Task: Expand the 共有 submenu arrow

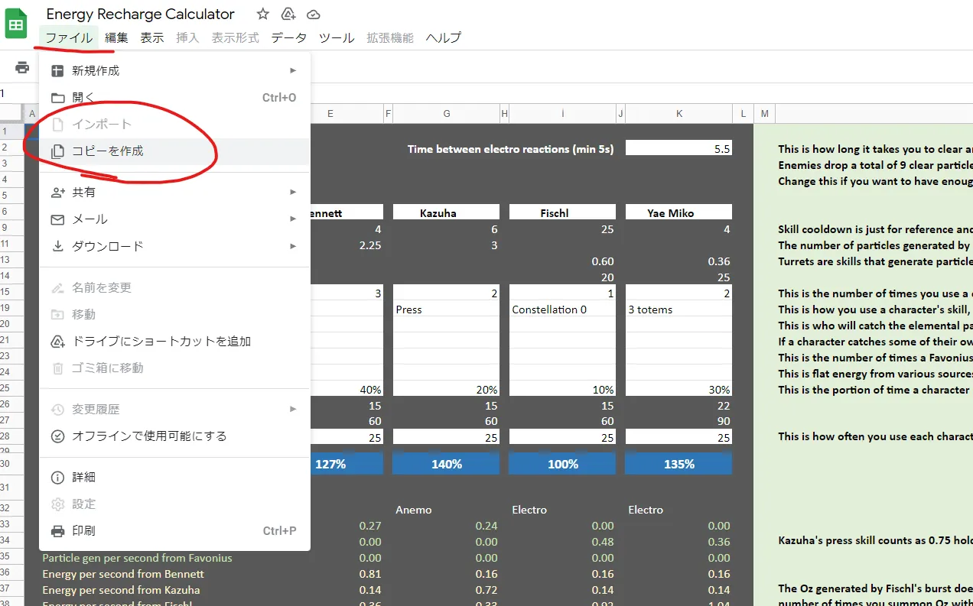Action: pyautogui.click(x=293, y=192)
